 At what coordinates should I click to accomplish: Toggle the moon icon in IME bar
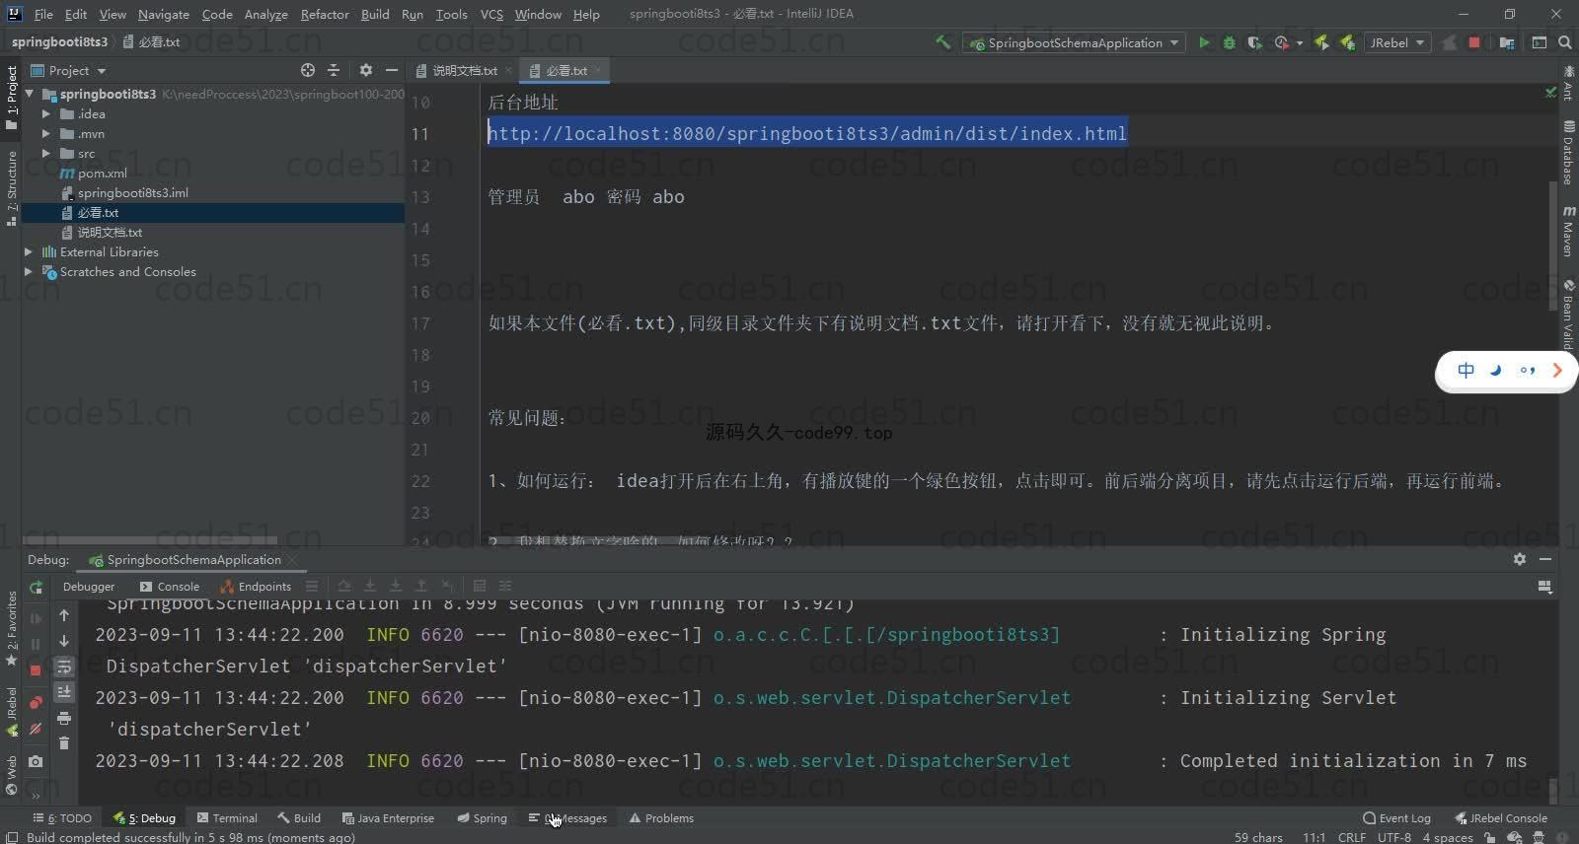(x=1496, y=371)
